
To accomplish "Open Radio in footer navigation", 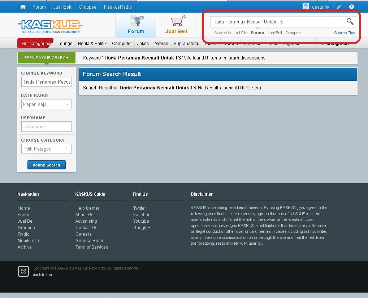I will [x=23, y=234].
